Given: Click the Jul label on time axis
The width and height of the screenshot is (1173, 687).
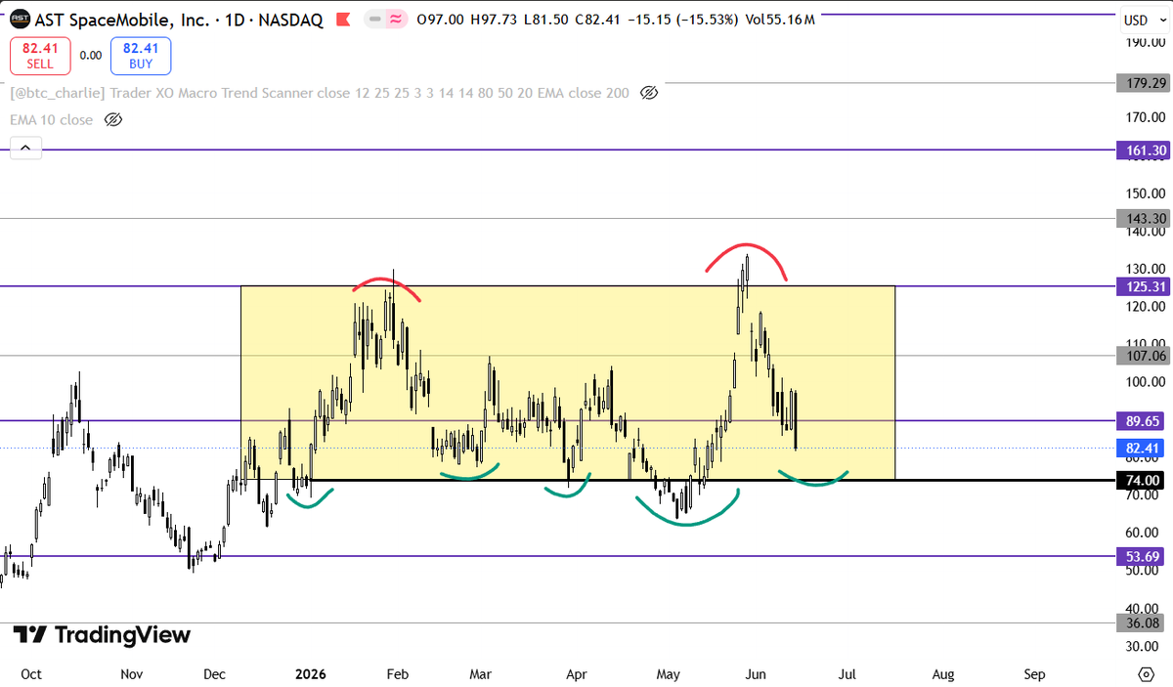Looking at the screenshot, I should click(x=847, y=674).
